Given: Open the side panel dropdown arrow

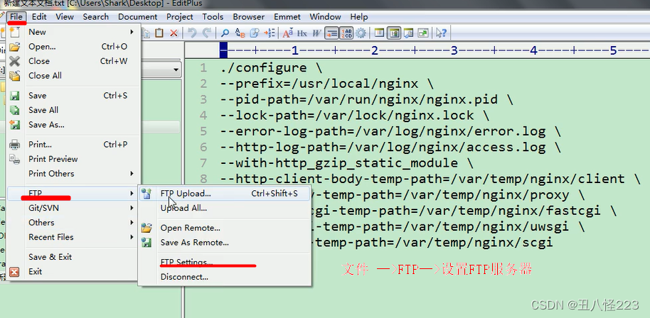Looking at the screenshot, I should tap(176, 70).
